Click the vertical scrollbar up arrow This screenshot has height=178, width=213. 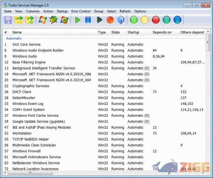(x=208, y=31)
